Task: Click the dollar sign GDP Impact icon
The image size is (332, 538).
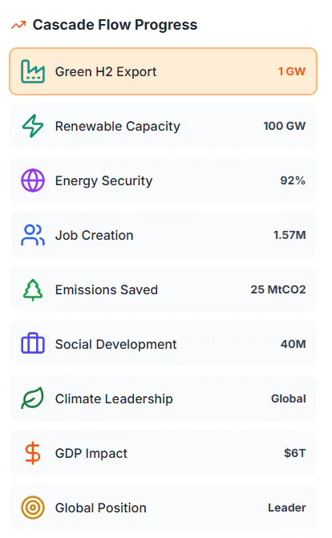Action: coord(33,453)
